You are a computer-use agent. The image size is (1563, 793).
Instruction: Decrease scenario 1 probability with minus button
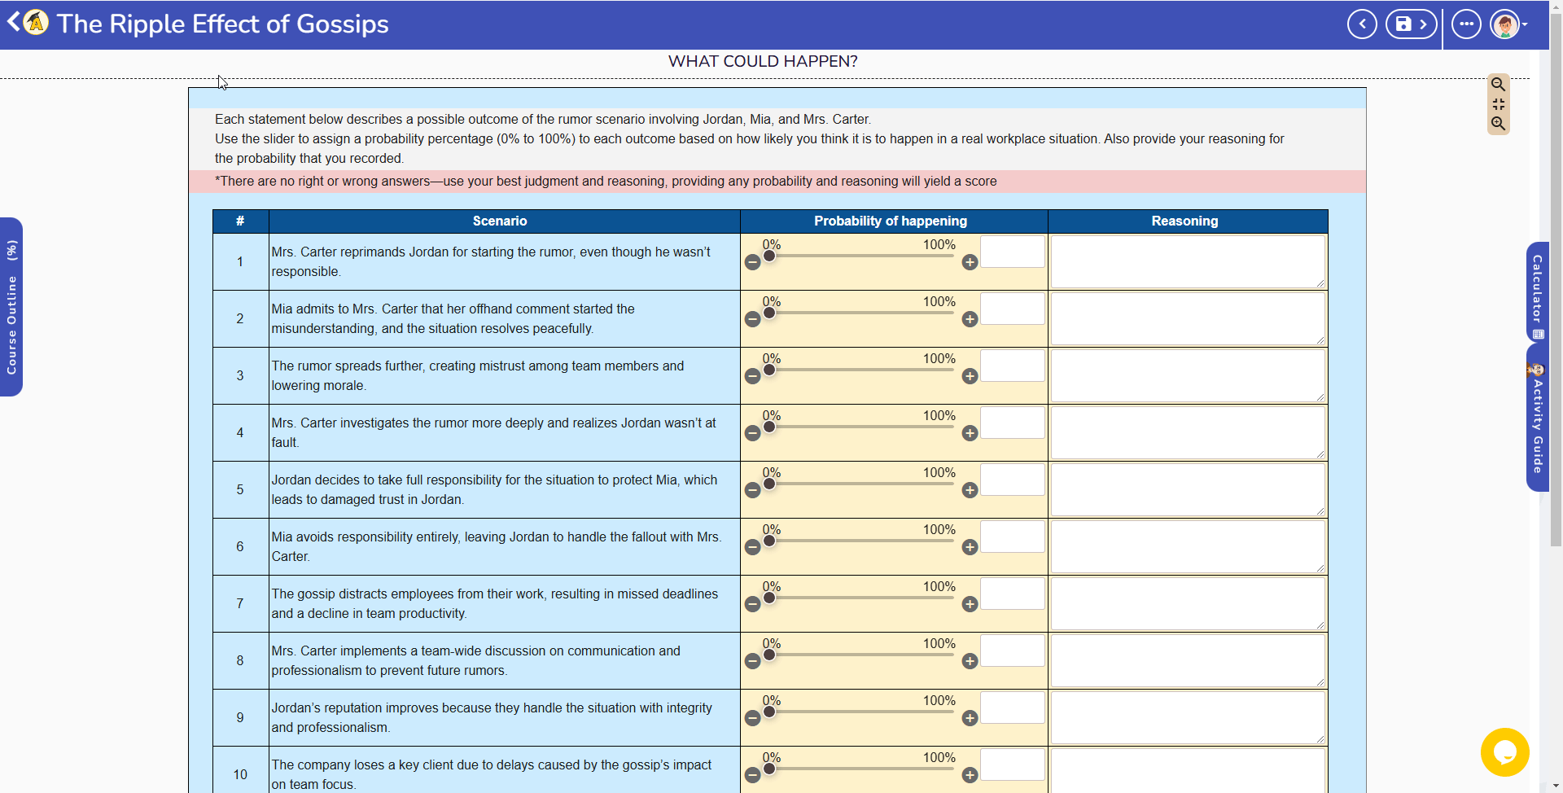[x=753, y=263]
